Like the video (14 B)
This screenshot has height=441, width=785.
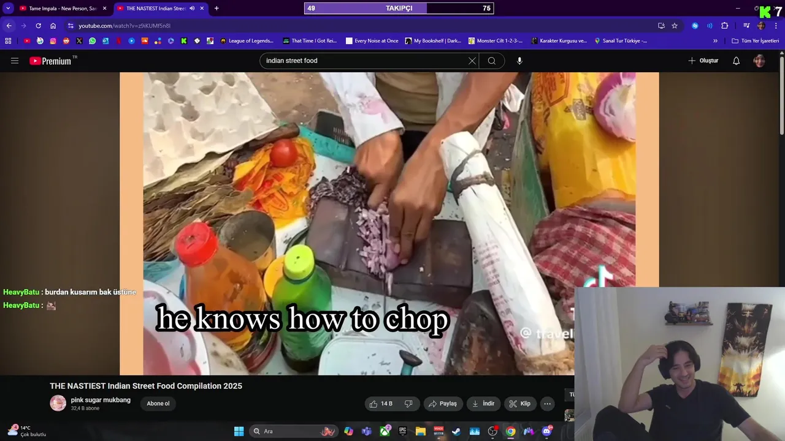[381, 404]
